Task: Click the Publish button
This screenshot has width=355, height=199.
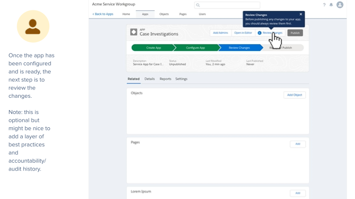Action: click(x=295, y=33)
